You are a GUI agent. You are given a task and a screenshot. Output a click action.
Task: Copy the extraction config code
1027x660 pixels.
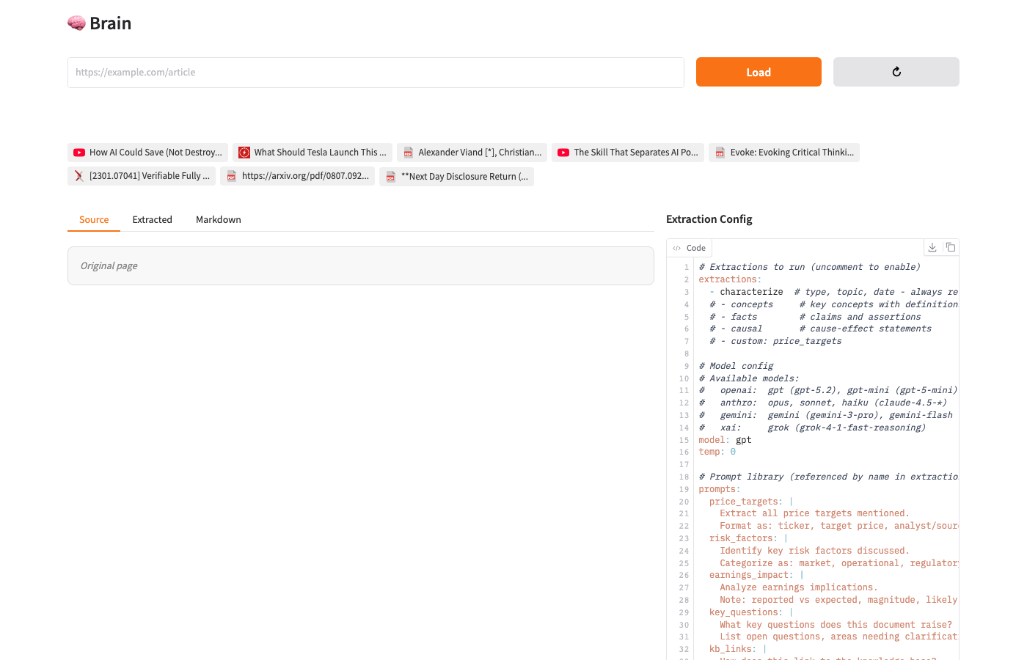pyautogui.click(x=950, y=247)
